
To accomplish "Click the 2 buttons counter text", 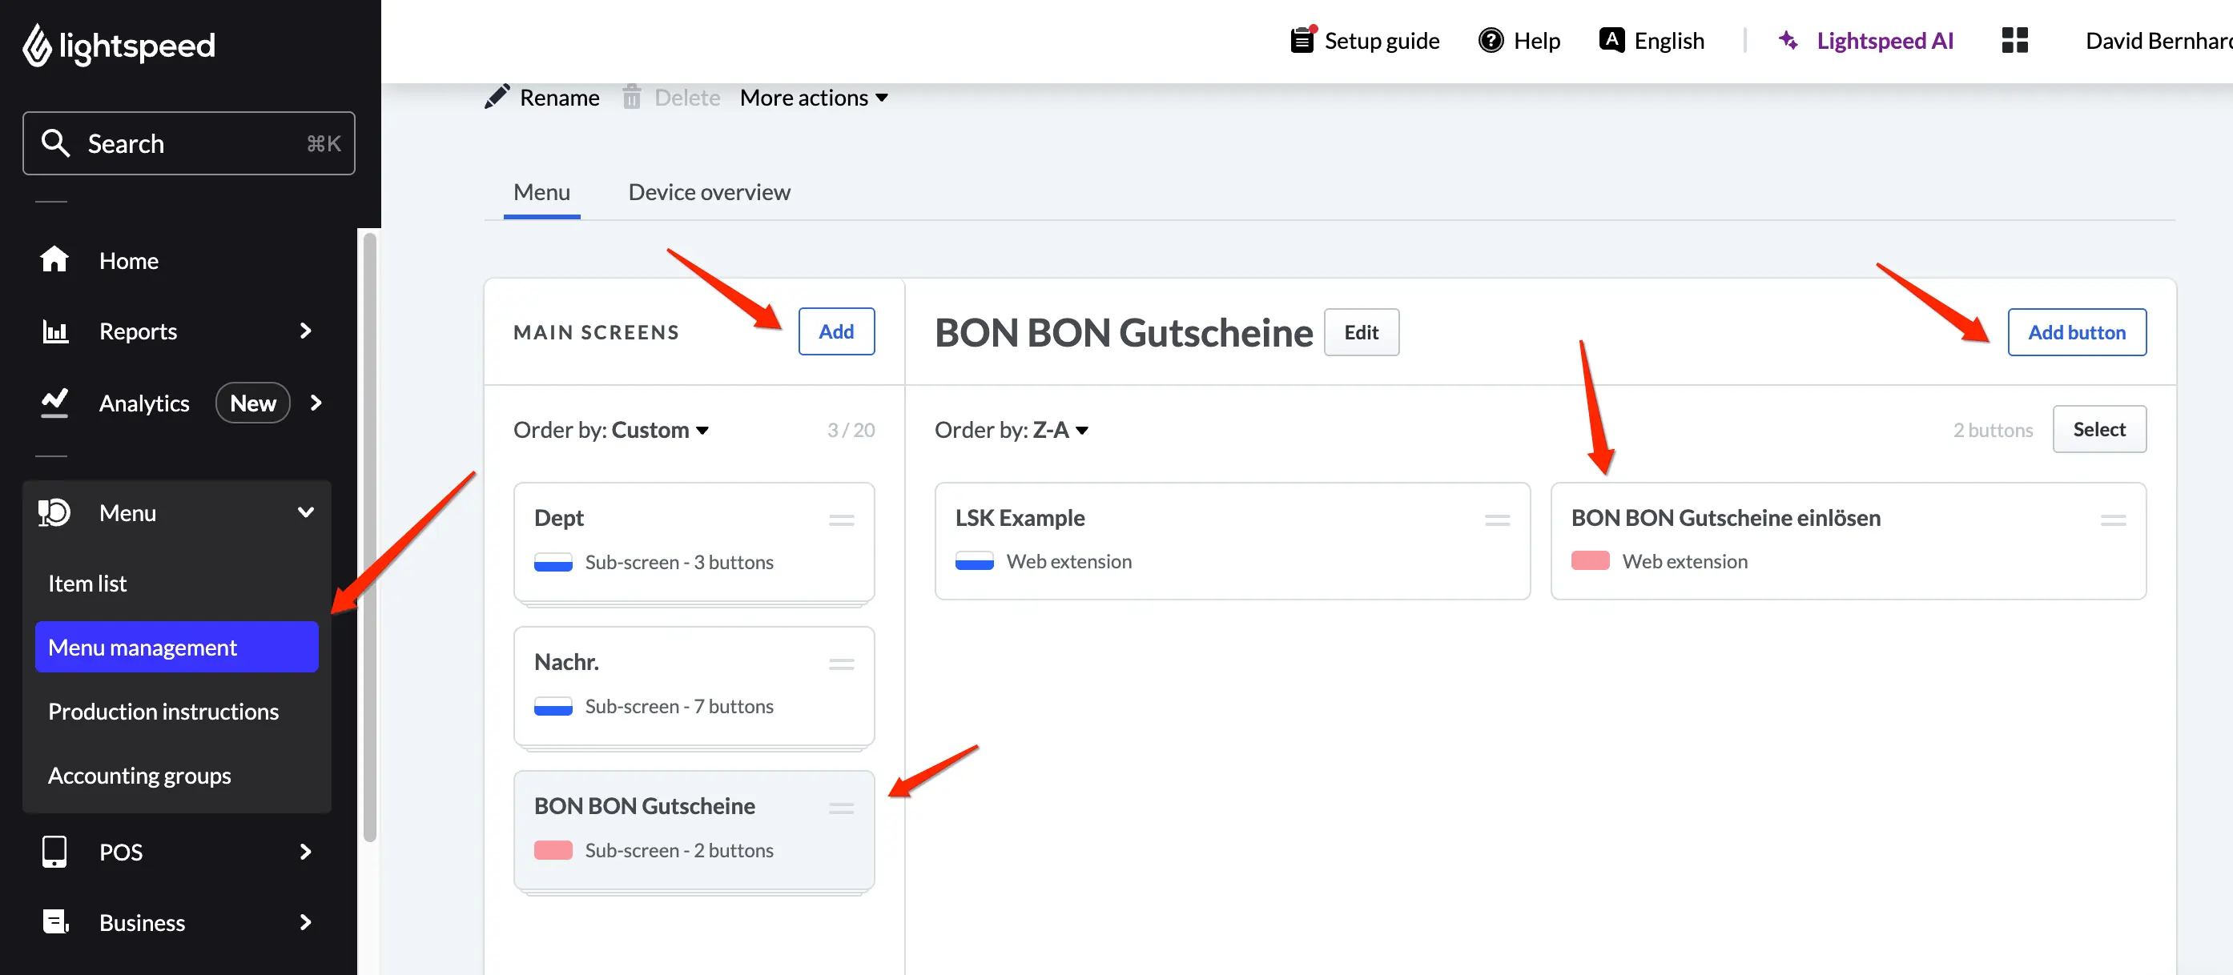I will coord(1993,430).
